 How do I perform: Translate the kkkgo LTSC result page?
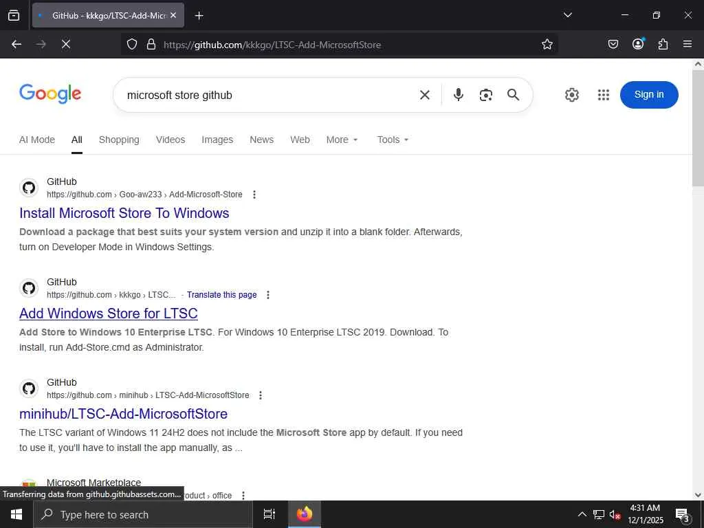click(x=222, y=295)
